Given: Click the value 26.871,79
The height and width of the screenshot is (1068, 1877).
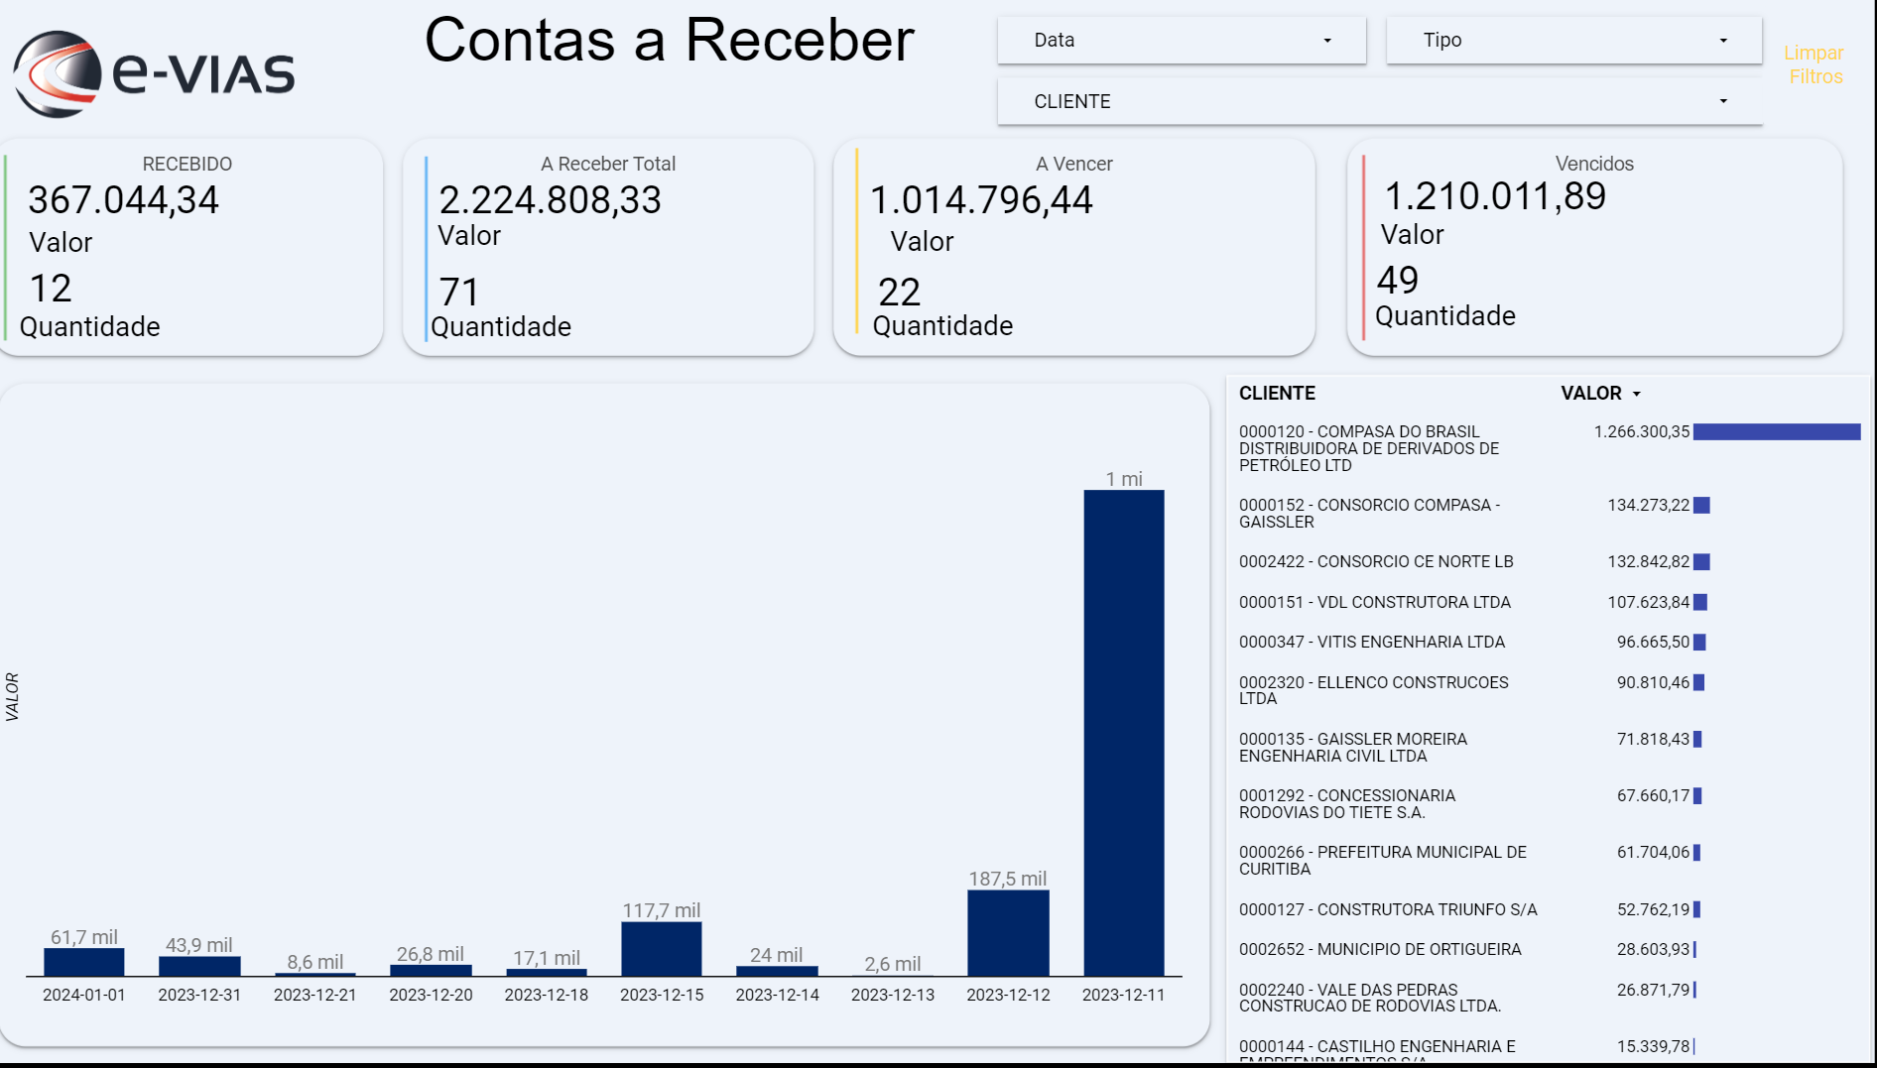Looking at the screenshot, I should tap(1653, 990).
